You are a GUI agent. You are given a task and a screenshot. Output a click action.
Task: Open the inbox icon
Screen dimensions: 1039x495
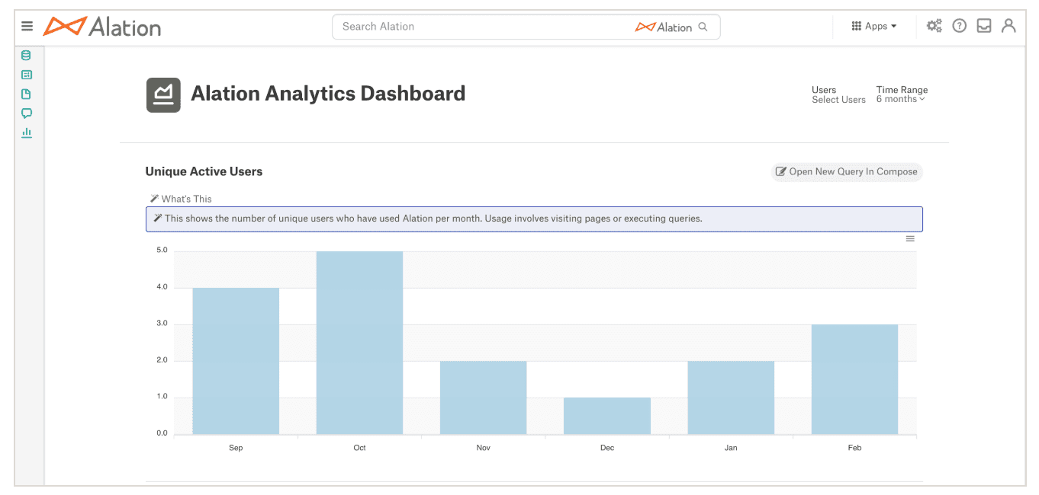(983, 25)
